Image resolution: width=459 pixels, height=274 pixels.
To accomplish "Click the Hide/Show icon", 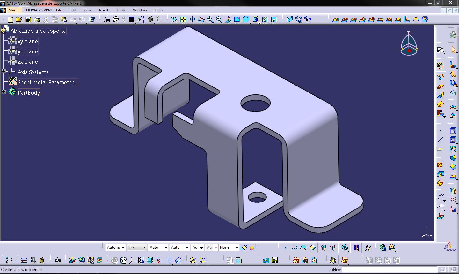I will [265, 20].
